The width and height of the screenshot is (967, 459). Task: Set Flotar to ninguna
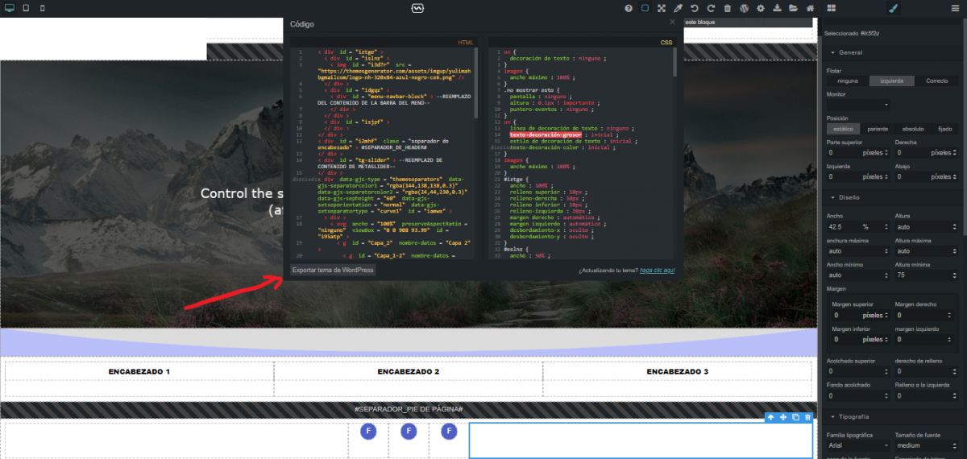coord(848,81)
